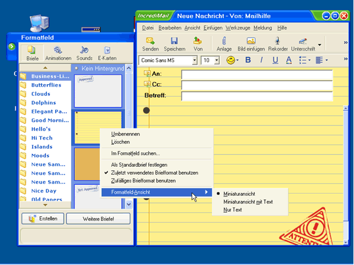Click the computer desktop icon

click(39, 23)
